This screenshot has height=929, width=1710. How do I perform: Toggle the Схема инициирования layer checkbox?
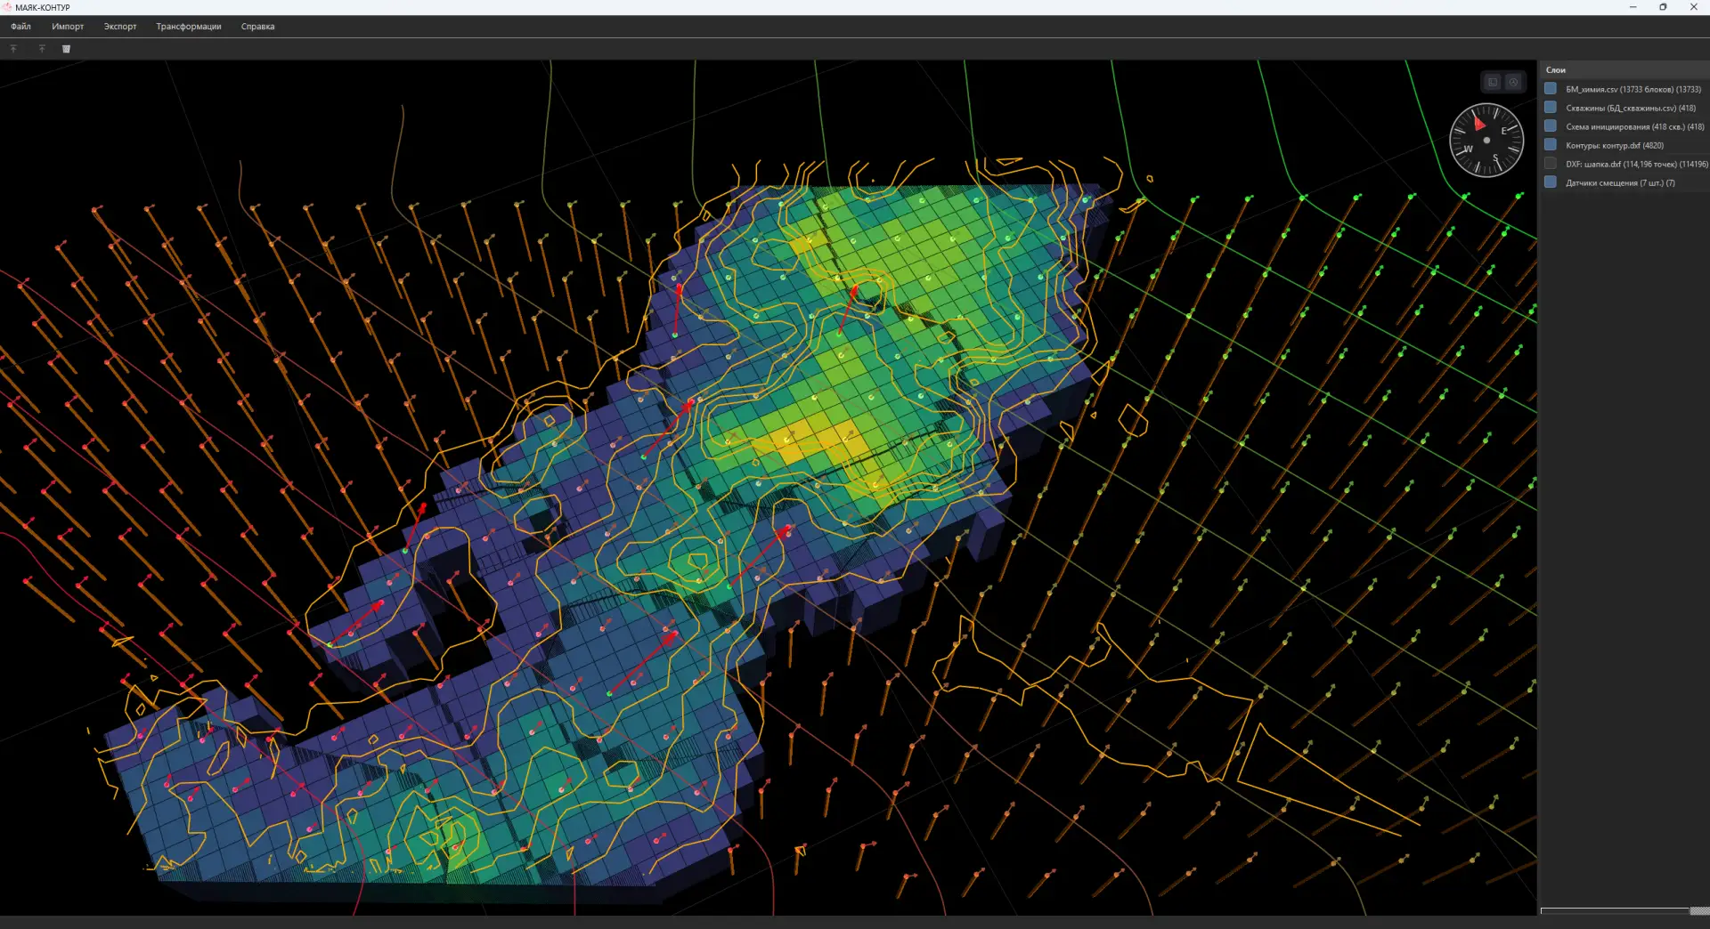[x=1551, y=126]
